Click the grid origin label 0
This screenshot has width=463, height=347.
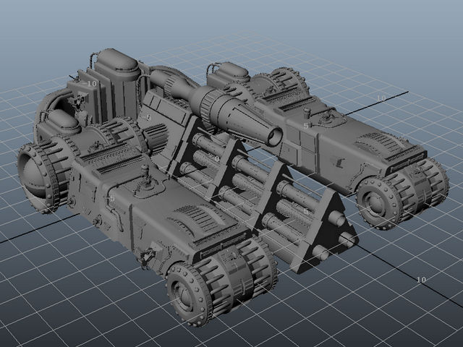pos(217,159)
